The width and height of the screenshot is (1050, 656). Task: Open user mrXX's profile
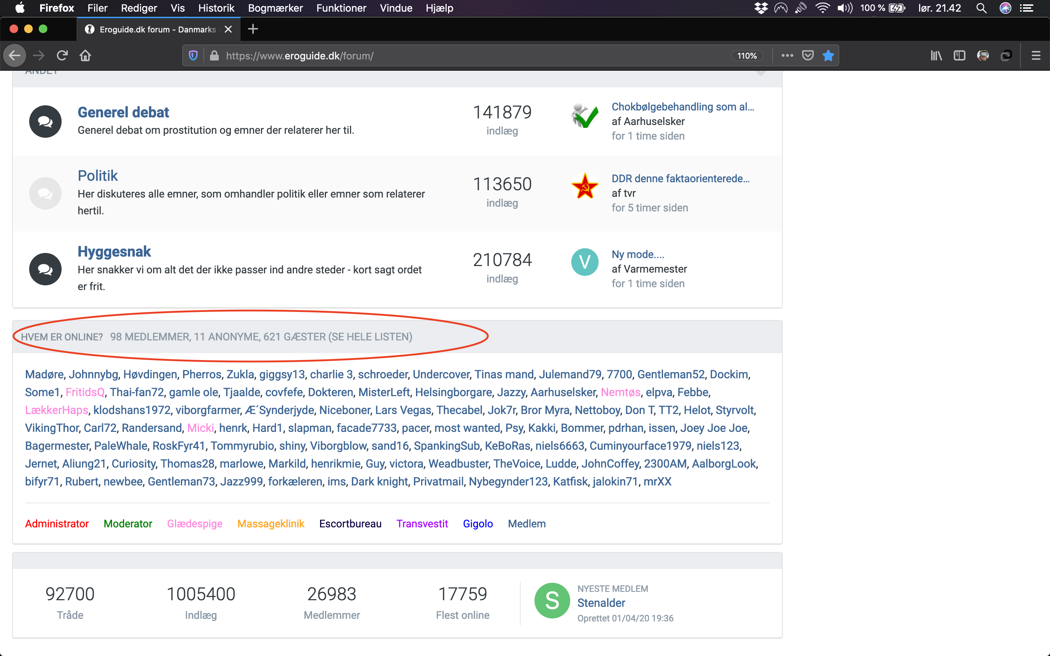[657, 481]
